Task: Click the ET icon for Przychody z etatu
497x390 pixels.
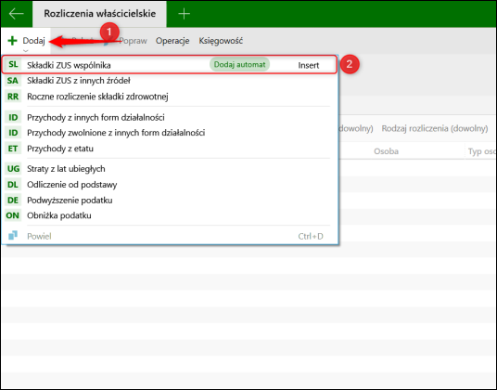Action: [13, 149]
